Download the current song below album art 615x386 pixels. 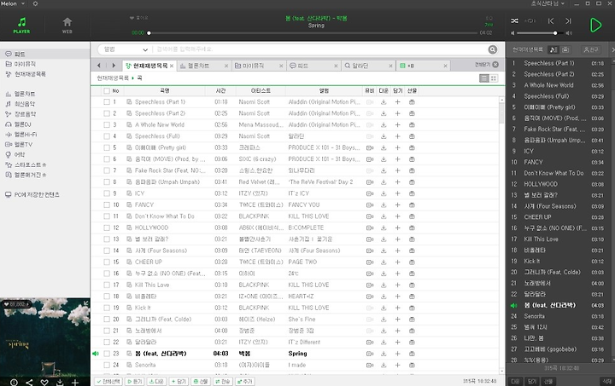[60, 382]
